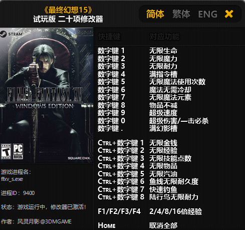Screen dimensions: 245x230
Task: Click the author 风灵月影@3DMGAME text
Action: (x=45, y=221)
